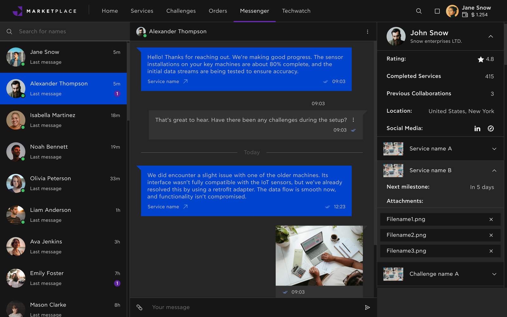Open the LinkedIn social media icon
Image resolution: width=507 pixels, height=317 pixels.
coord(477,128)
